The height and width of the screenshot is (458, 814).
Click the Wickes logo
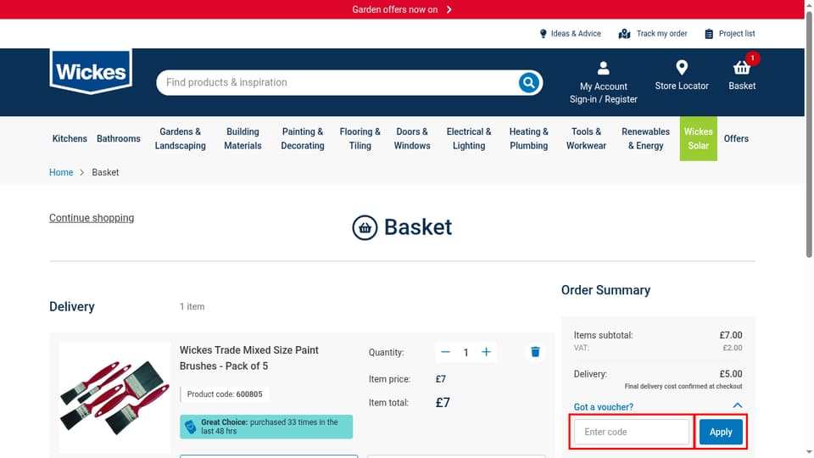coord(91,71)
